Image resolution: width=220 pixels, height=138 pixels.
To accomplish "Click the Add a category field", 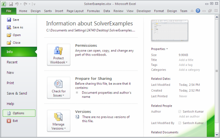I will 189,70.
